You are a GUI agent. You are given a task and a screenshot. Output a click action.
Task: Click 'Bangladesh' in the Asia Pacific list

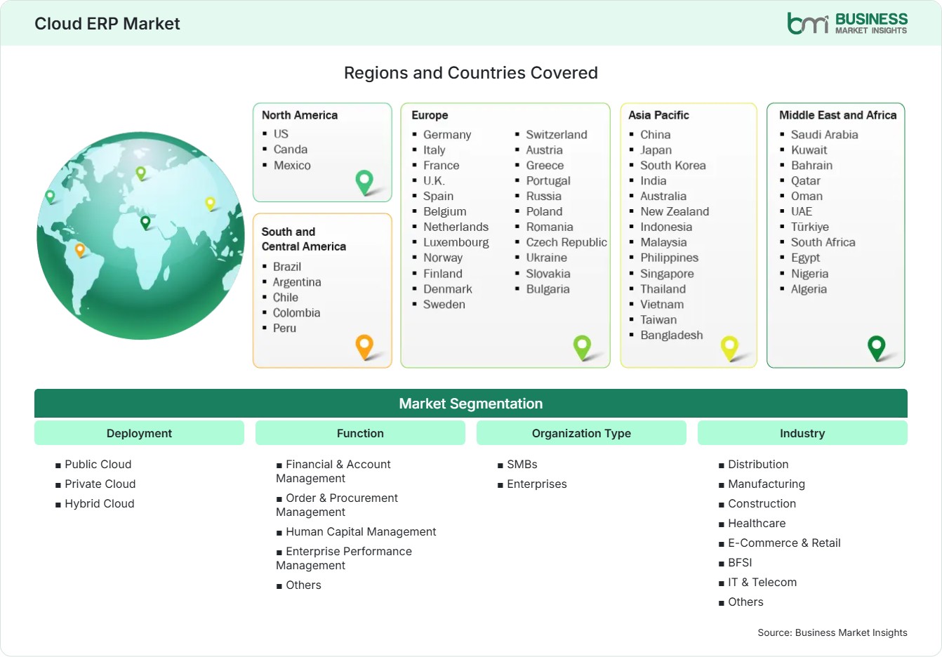[x=672, y=336]
